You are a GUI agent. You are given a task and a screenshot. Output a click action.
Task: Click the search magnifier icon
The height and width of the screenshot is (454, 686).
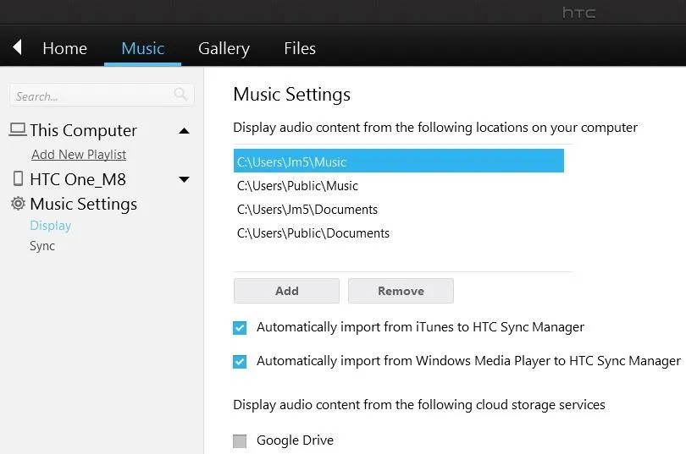[180, 94]
